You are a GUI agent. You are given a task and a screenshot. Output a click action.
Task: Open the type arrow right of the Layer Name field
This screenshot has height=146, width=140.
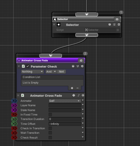click(83, 105)
